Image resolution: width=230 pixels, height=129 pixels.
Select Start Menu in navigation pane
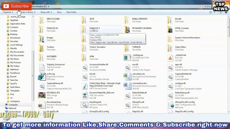(15, 87)
